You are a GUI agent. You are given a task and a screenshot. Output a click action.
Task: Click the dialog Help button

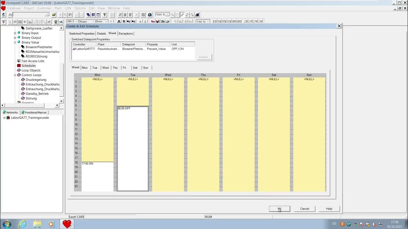coord(329,209)
